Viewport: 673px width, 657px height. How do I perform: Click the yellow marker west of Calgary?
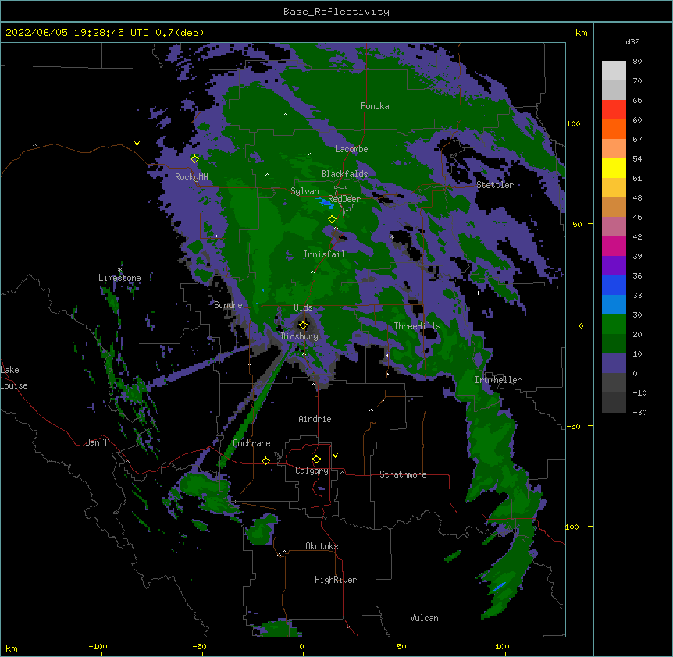[265, 460]
